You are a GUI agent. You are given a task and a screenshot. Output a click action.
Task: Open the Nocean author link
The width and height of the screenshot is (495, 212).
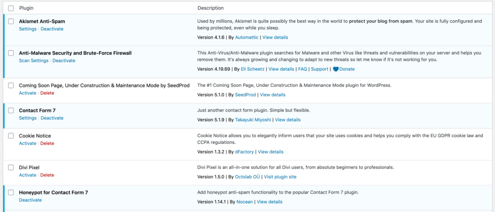click(244, 202)
